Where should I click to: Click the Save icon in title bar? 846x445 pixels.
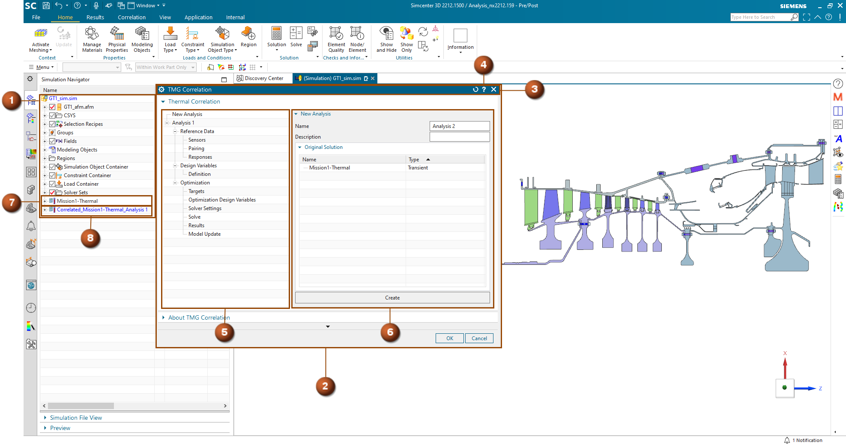pos(46,6)
